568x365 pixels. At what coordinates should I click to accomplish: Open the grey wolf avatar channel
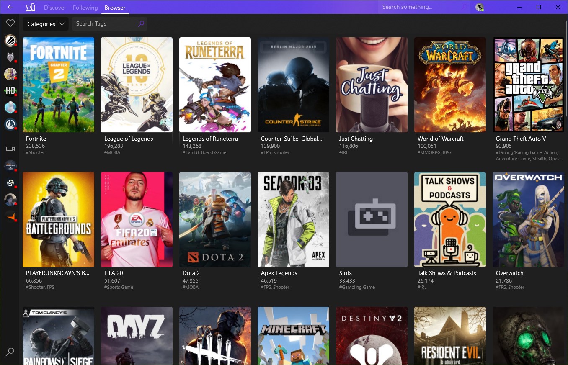pyautogui.click(x=10, y=57)
